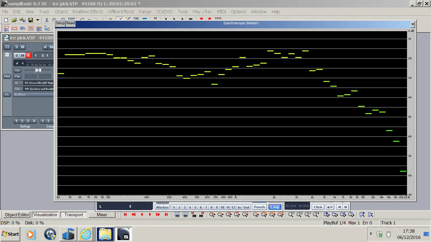
Task: Adjust the track Vol fader
Action: [x=38, y=70]
